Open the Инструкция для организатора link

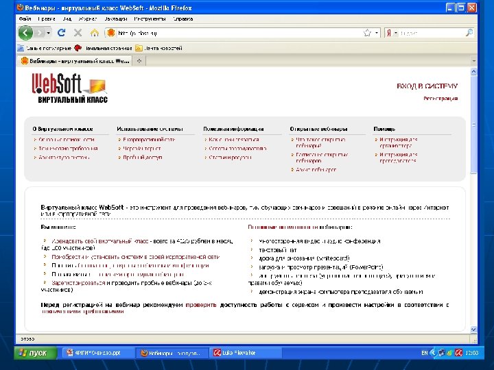[x=398, y=143]
